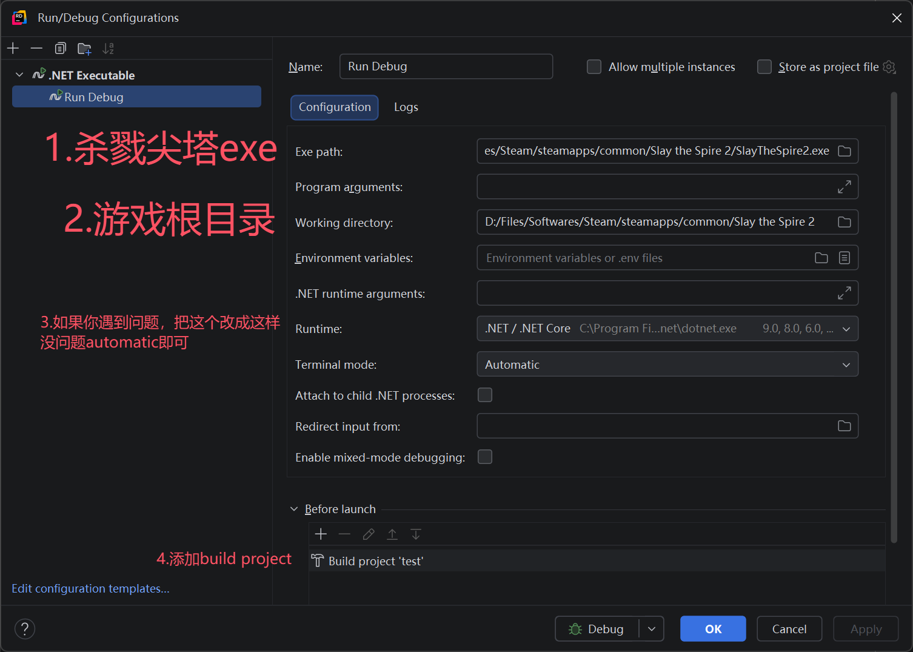Close the Run/Debug Configurations dialog
The image size is (913, 652).
click(x=897, y=18)
